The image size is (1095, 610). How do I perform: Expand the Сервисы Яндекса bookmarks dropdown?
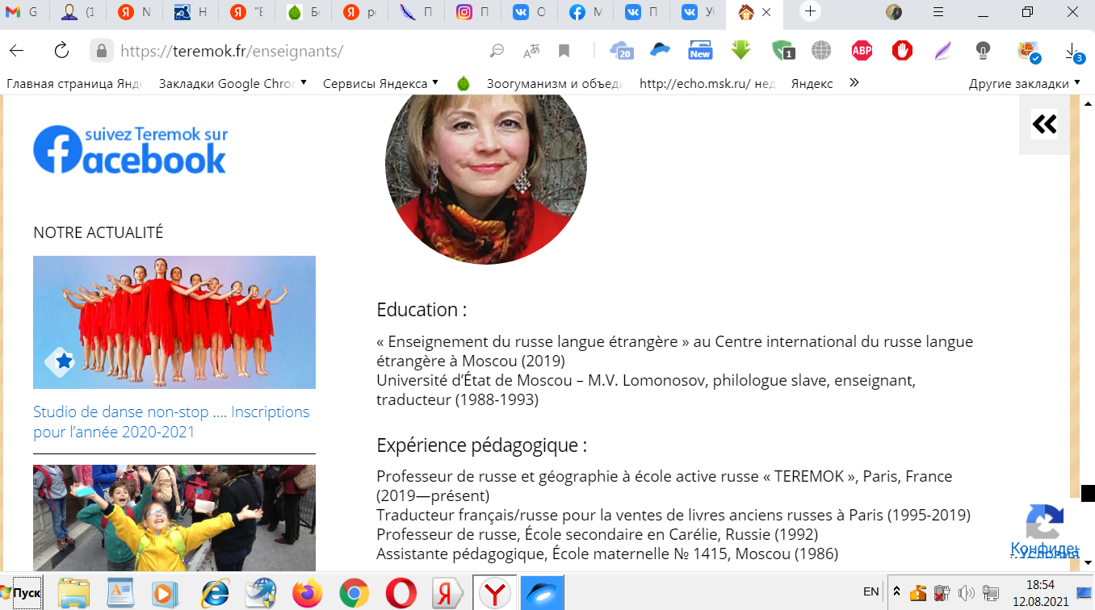tap(380, 83)
